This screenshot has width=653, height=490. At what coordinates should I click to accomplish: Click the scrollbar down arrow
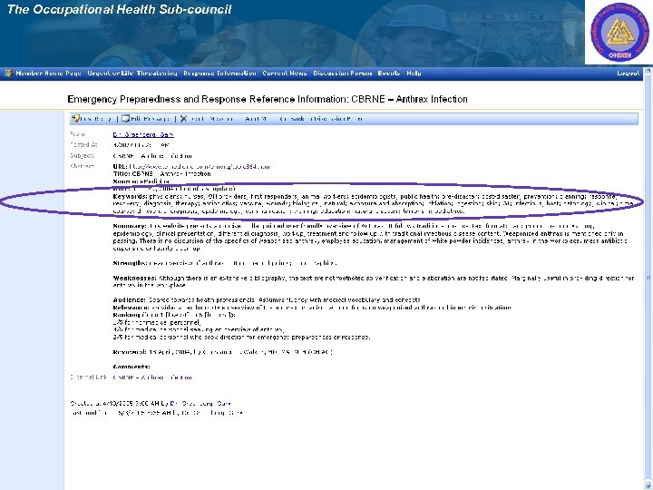(x=648, y=485)
